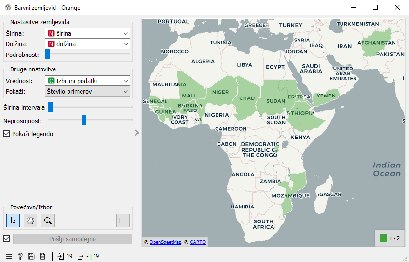Open the CARTO attribution link
The height and width of the screenshot is (262, 409).
coord(198,242)
